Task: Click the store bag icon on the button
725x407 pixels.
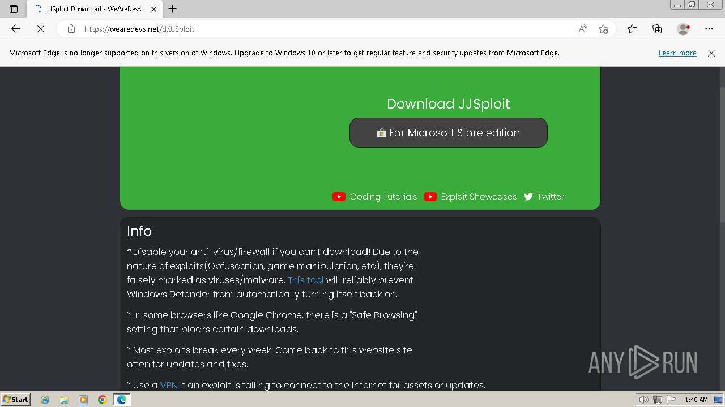Action: tap(382, 133)
